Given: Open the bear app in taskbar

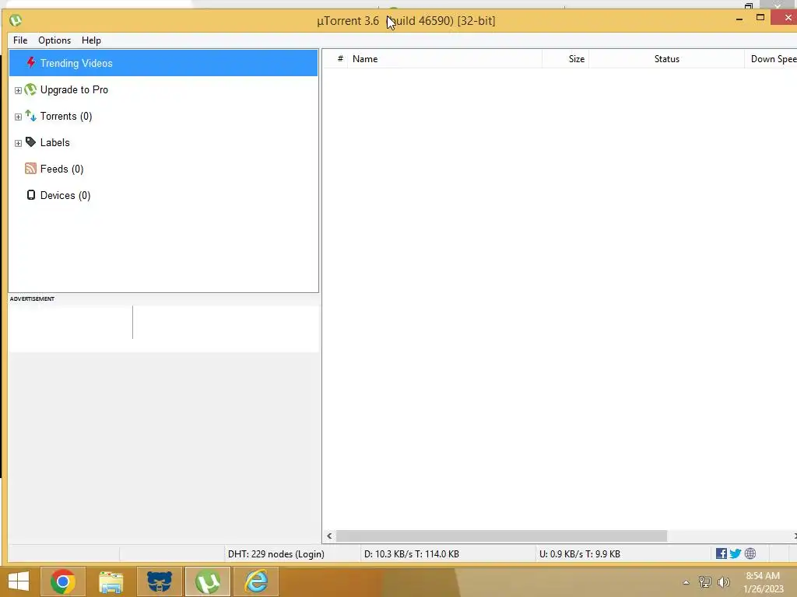Looking at the screenshot, I should point(159,581).
